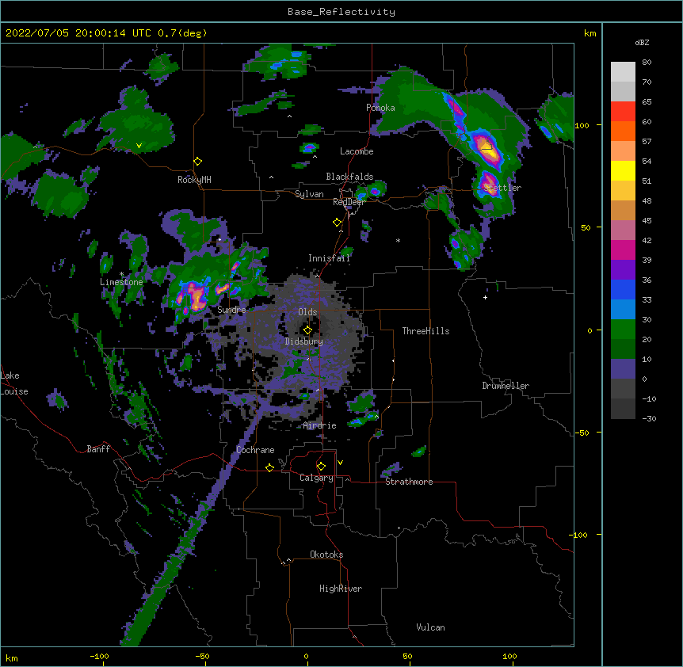Image resolution: width=683 pixels, height=667 pixels.
Task: Select the salmon 57 dBZ legend swatch
Action: (x=623, y=151)
